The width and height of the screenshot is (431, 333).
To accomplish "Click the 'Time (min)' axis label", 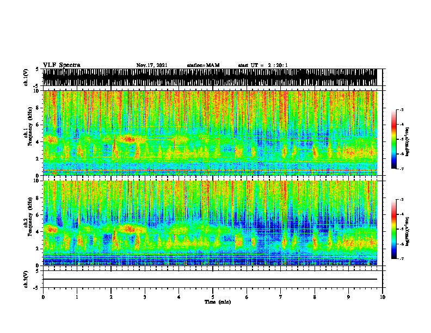I will (218, 302).
